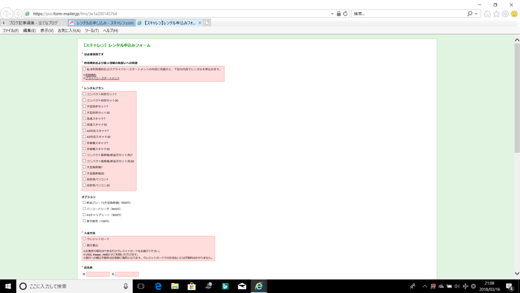Open the Action Center notifications icon
Screen dimensions: 520x293
[x=510, y=286]
